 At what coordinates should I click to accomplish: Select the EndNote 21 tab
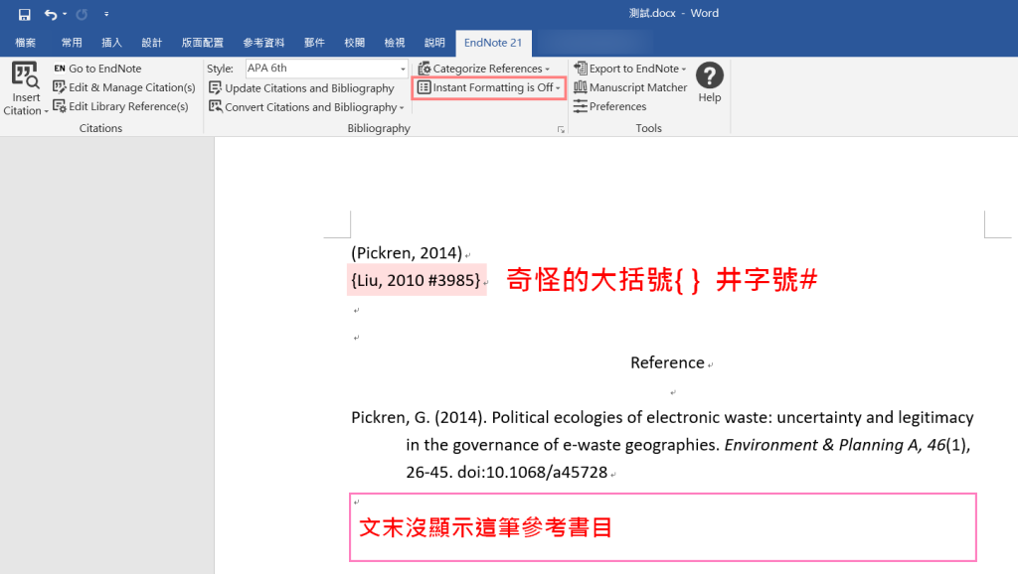[493, 43]
